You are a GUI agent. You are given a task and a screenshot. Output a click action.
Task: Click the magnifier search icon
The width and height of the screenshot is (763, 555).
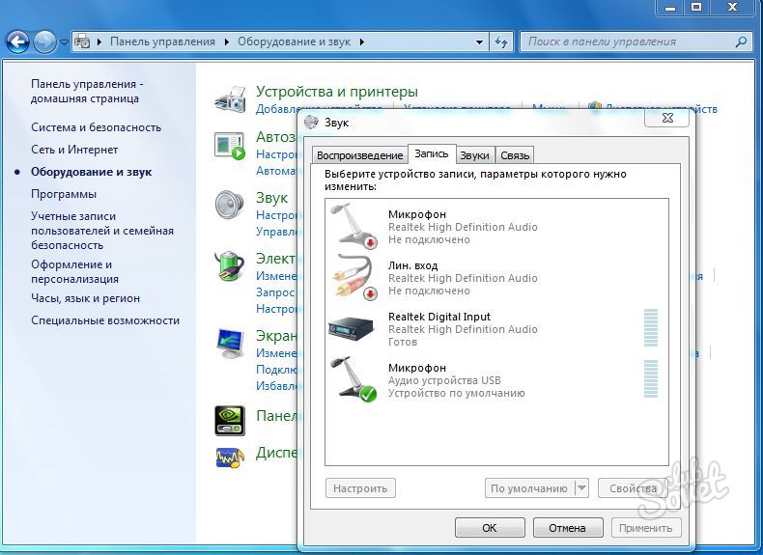coord(741,42)
